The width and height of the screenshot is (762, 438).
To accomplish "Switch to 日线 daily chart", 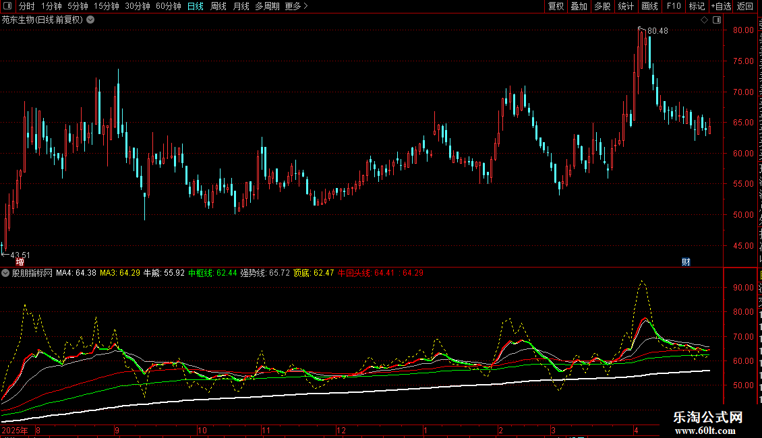I will 196,6.
